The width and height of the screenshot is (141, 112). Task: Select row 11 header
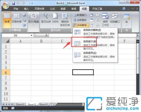(6, 99)
